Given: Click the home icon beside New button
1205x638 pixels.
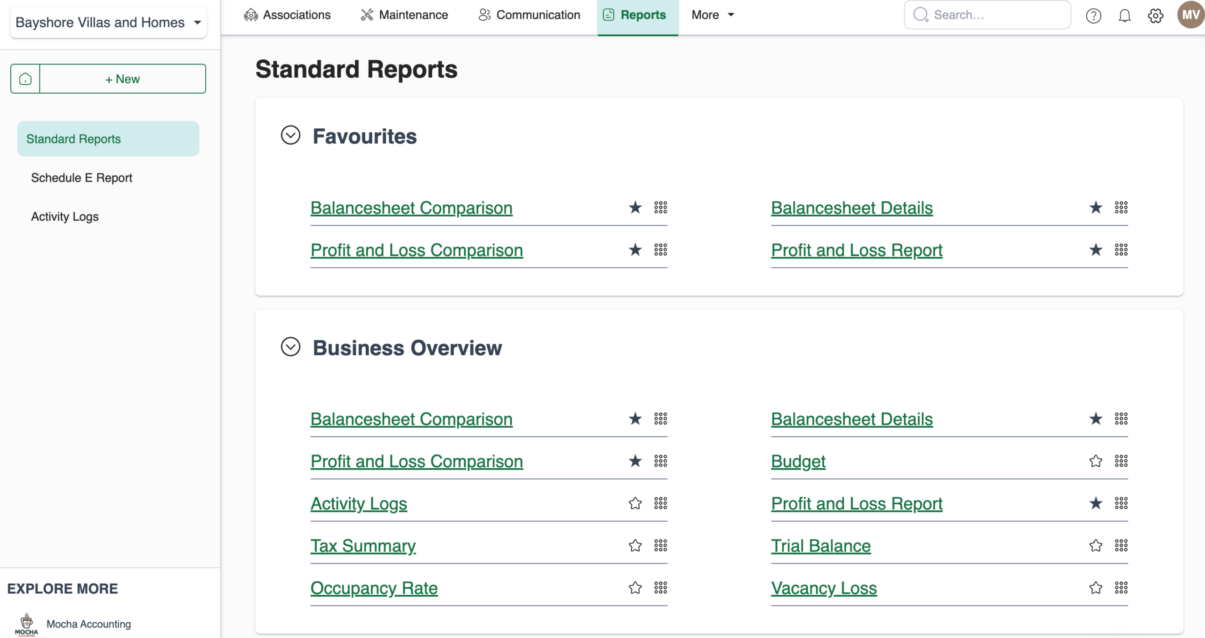Looking at the screenshot, I should point(25,79).
